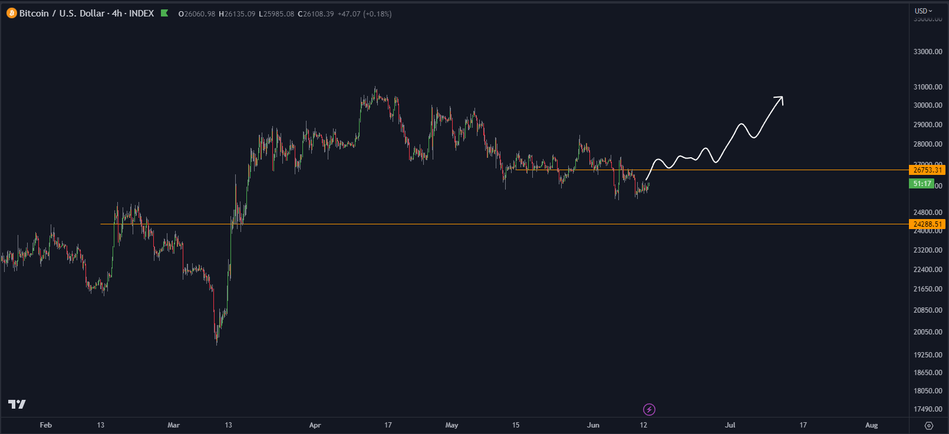Click the close price value C26108.39

[x=316, y=14]
